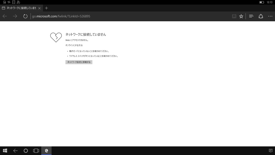The image size is (275, 155).
Task: Close the ネットワークに接続していません tab
Action: (x=39, y=8)
